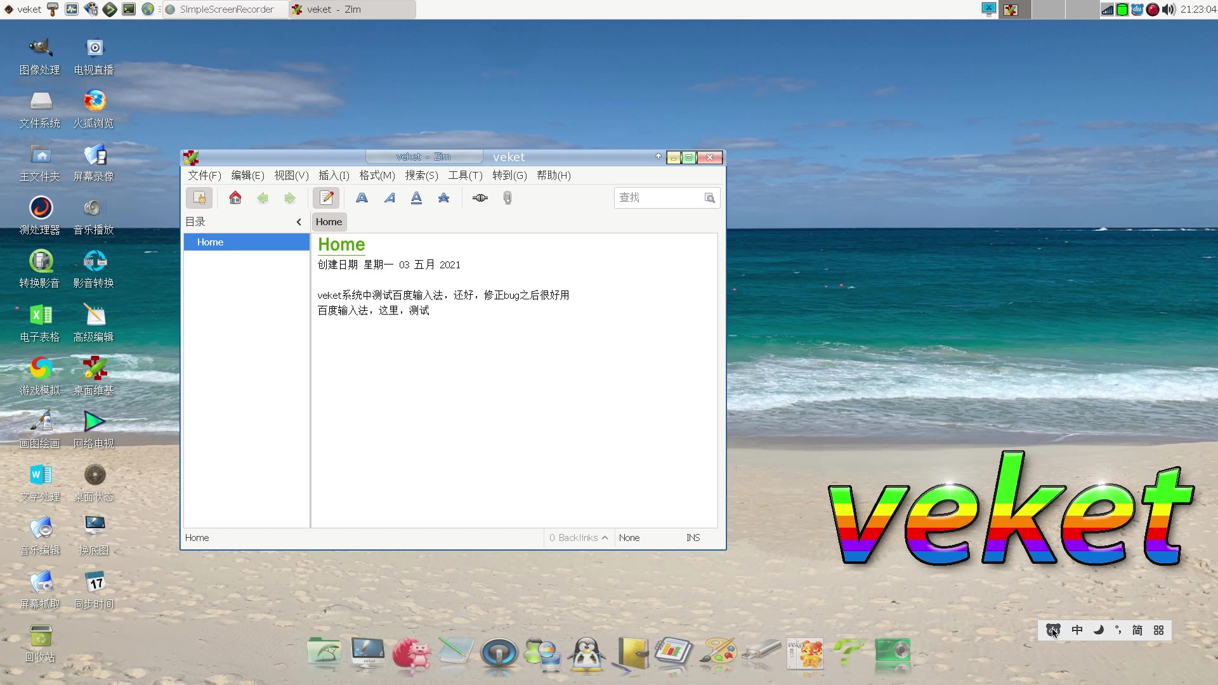Click the Zim app icon in window title bar
This screenshot has height=685, width=1218.
coord(191,157)
